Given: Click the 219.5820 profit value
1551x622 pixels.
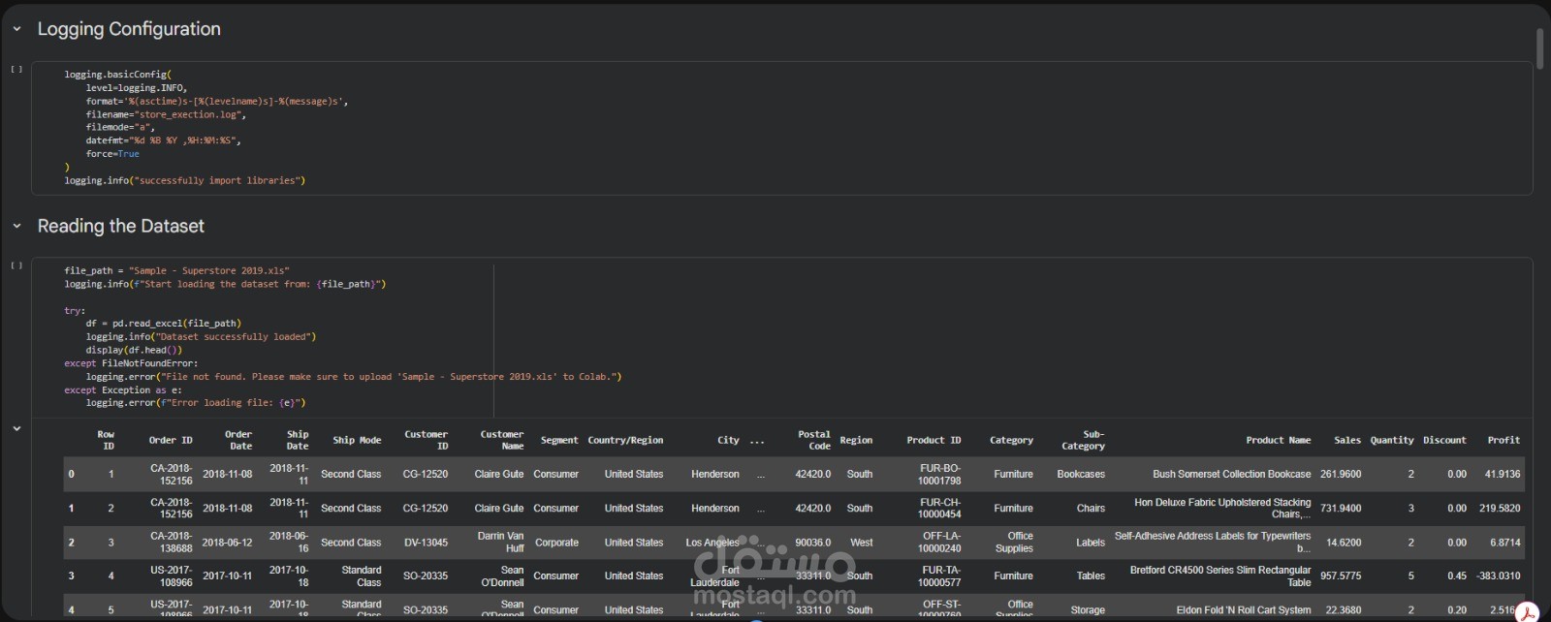Looking at the screenshot, I should [x=1500, y=508].
